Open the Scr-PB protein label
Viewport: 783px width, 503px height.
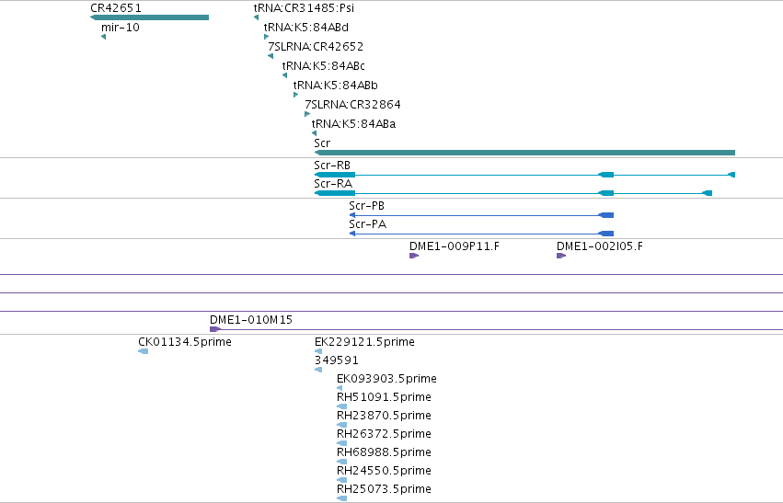pyautogui.click(x=366, y=206)
